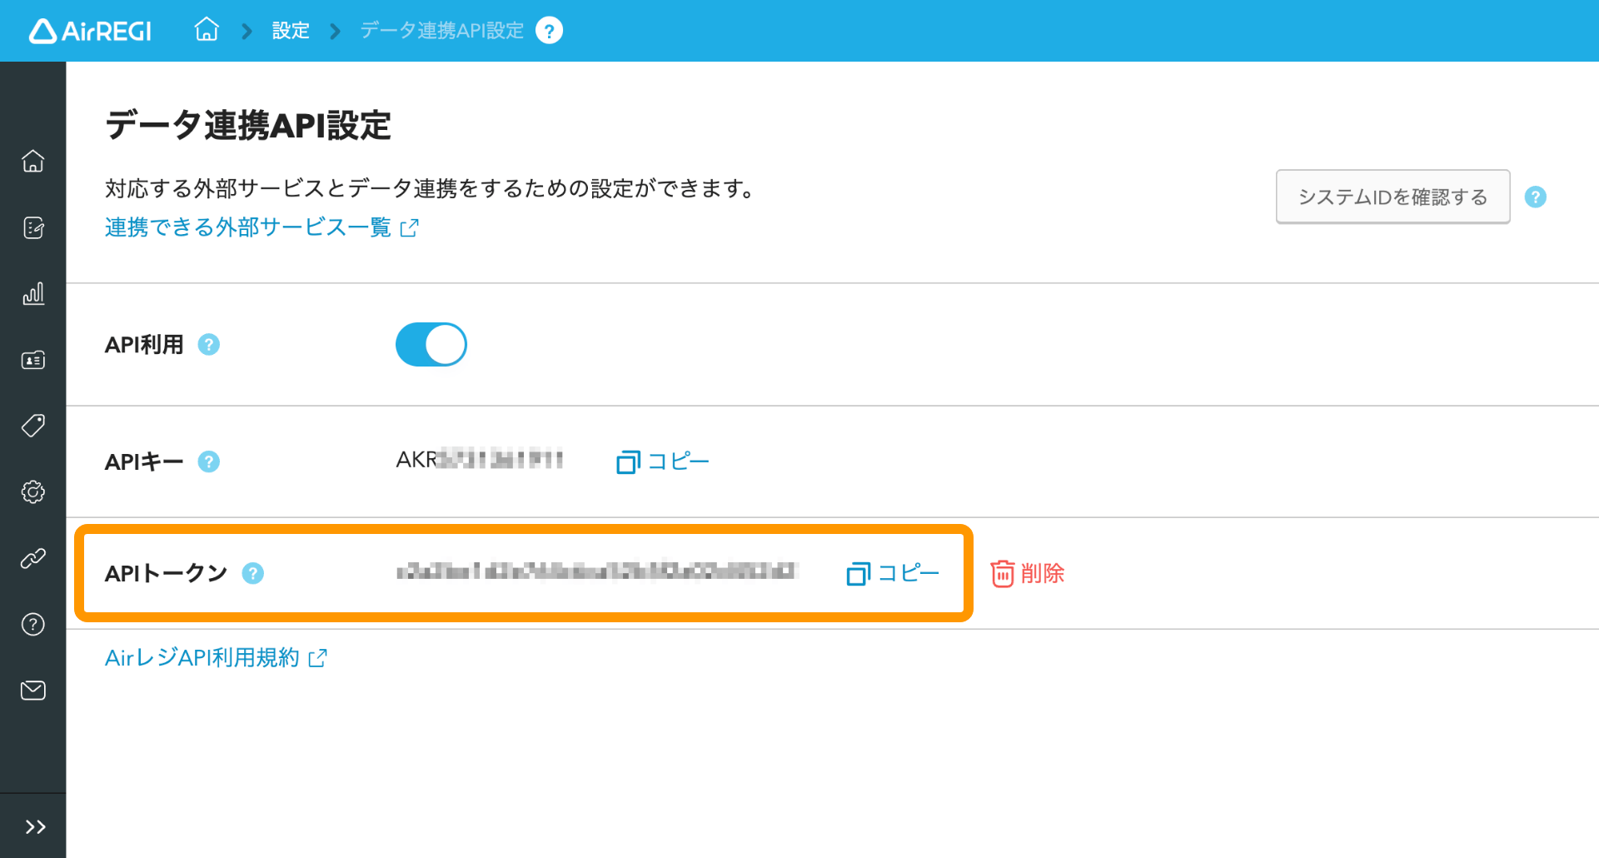Viewport: 1599px width, 858px height.
Task: Open sidebar help question mark icon
Action: [33, 624]
